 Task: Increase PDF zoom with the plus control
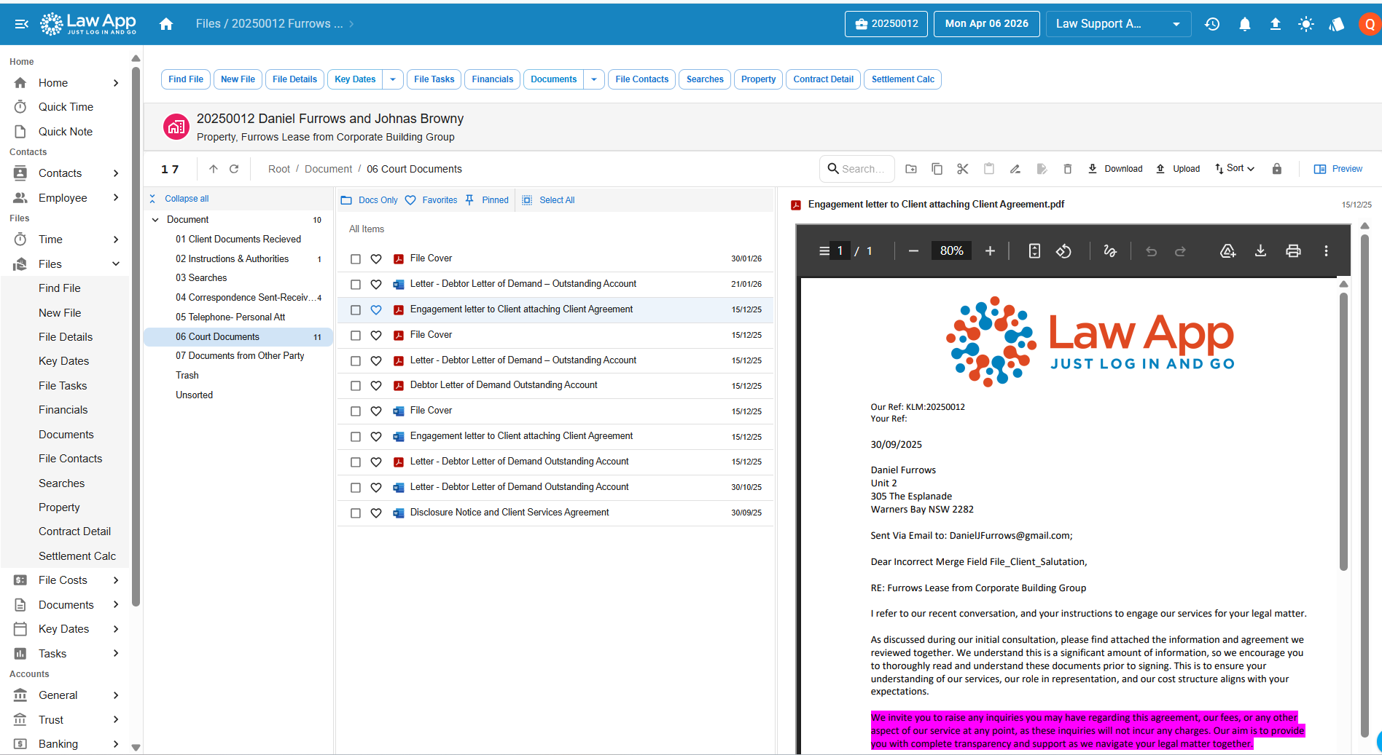990,250
